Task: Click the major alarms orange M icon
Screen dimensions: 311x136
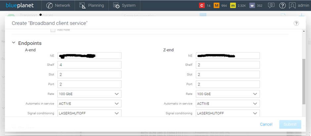Action: click(217, 5)
